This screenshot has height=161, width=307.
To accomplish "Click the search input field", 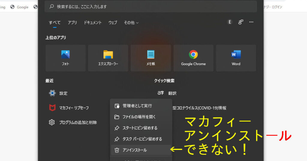I will click(x=151, y=7).
